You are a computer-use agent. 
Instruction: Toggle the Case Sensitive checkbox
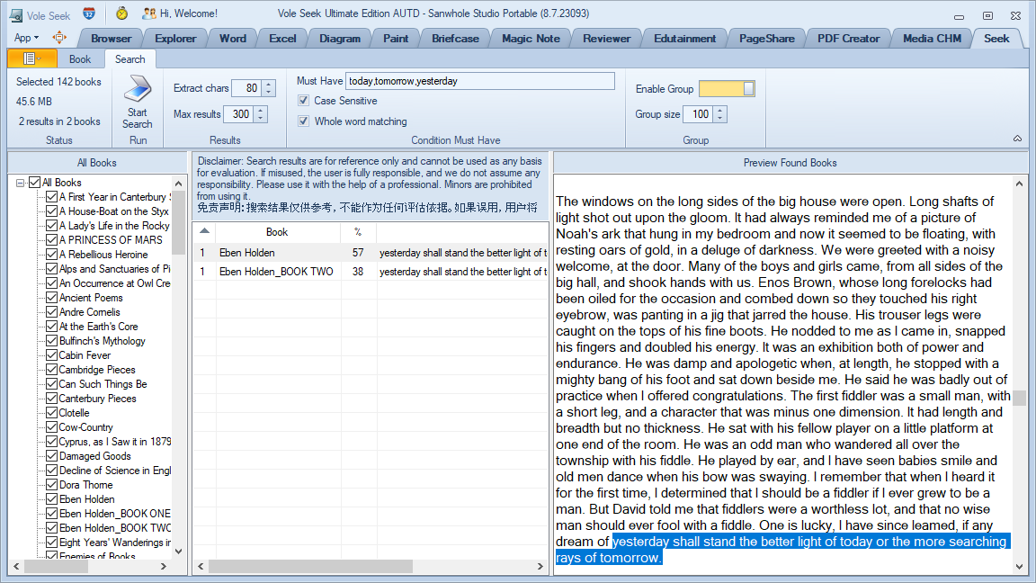click(303, 101)
